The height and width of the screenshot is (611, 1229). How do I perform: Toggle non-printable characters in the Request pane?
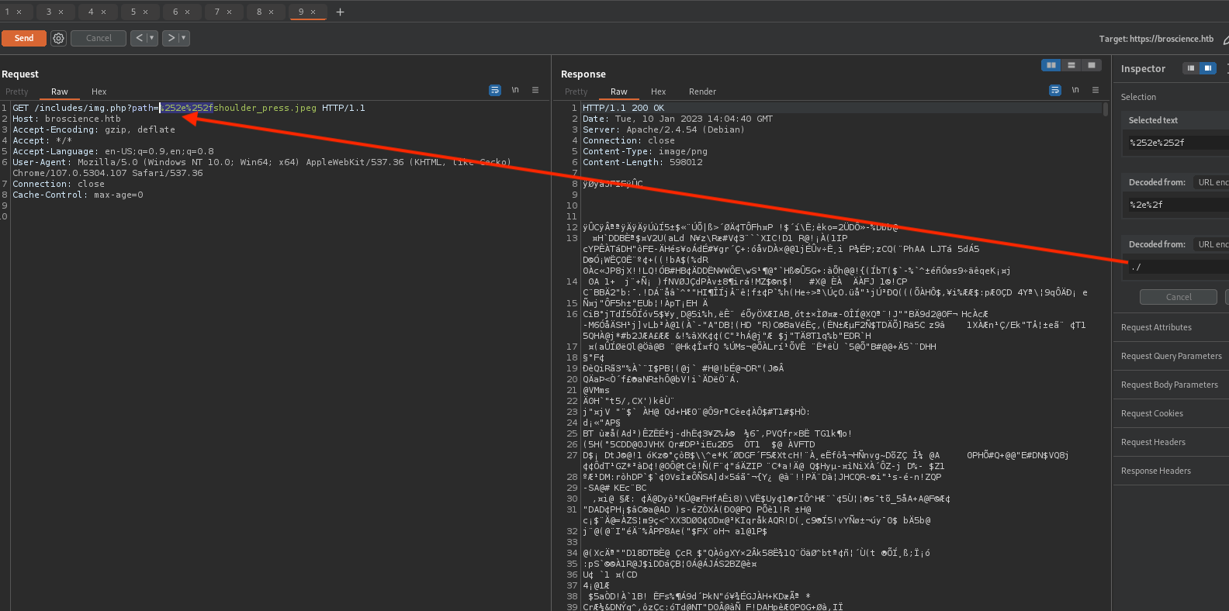(515, 91)
